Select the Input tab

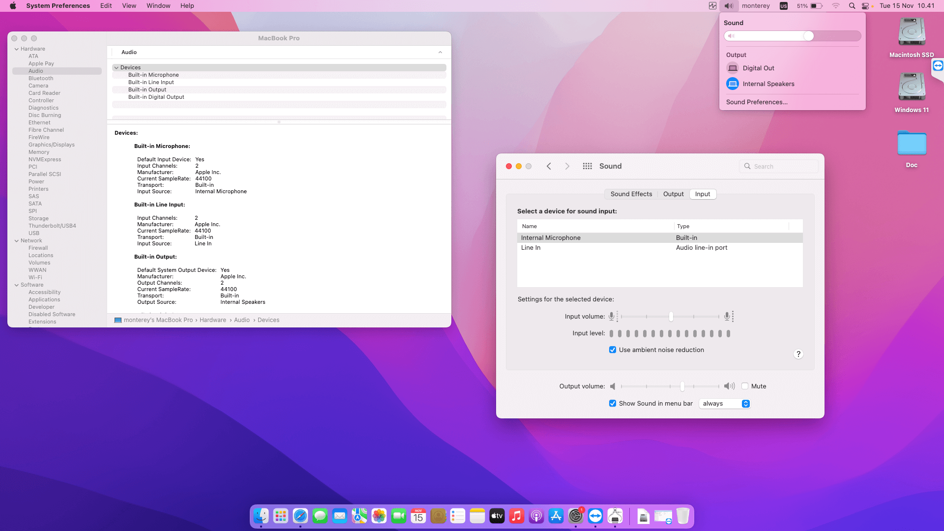click(x=703, y=194)
